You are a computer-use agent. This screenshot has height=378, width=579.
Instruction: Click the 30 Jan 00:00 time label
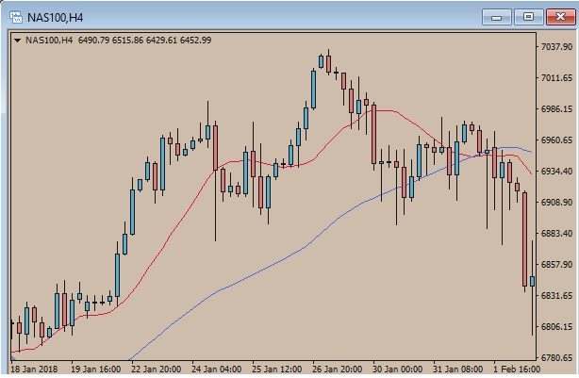tap(397, 369)
